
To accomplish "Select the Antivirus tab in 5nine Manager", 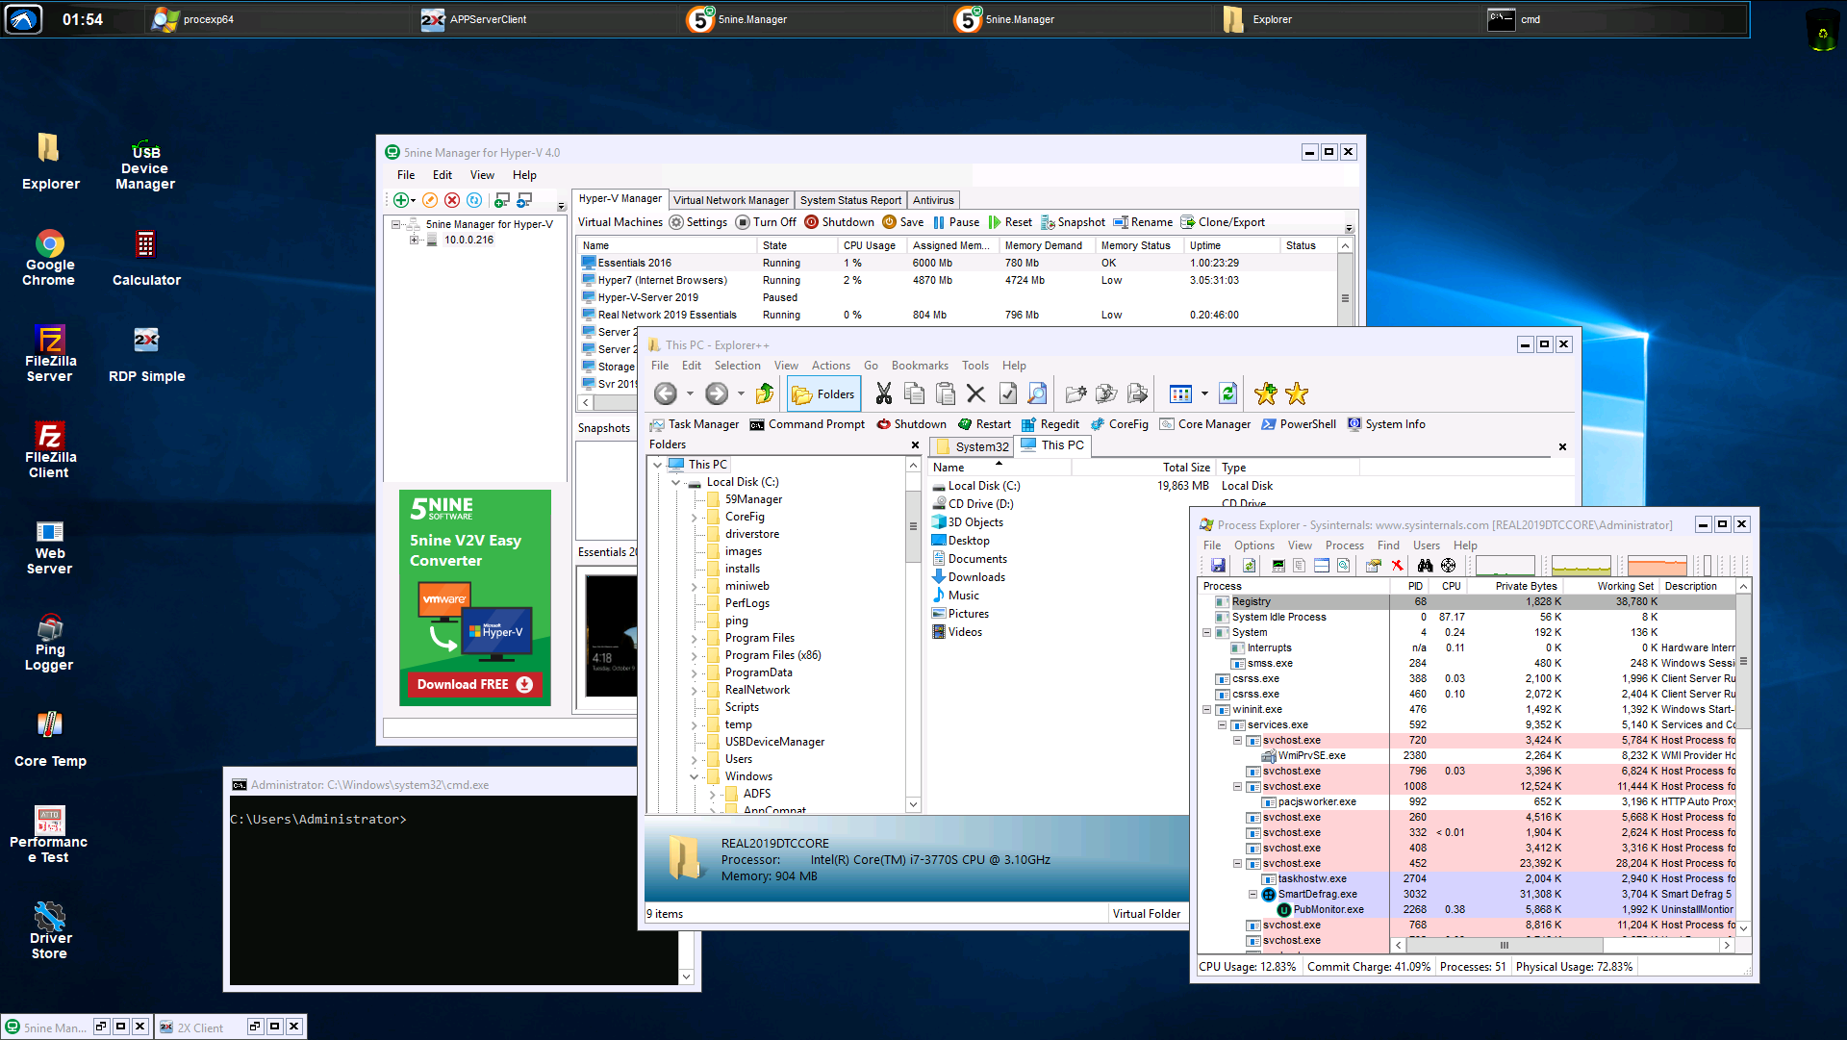I will (x=932, y=199).
